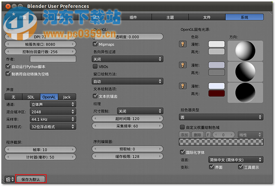The width and height of the screenshot is (276, 187).
Task: Toggle 自动运行Python脚本 checkbox
Action: point(8,66)
